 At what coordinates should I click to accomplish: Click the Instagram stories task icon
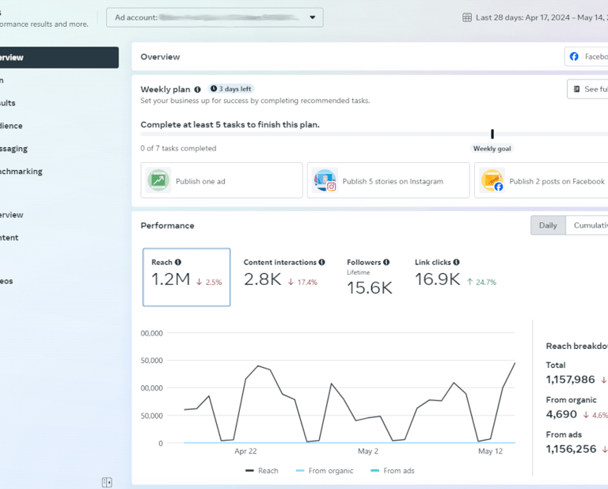pos(325,180)
